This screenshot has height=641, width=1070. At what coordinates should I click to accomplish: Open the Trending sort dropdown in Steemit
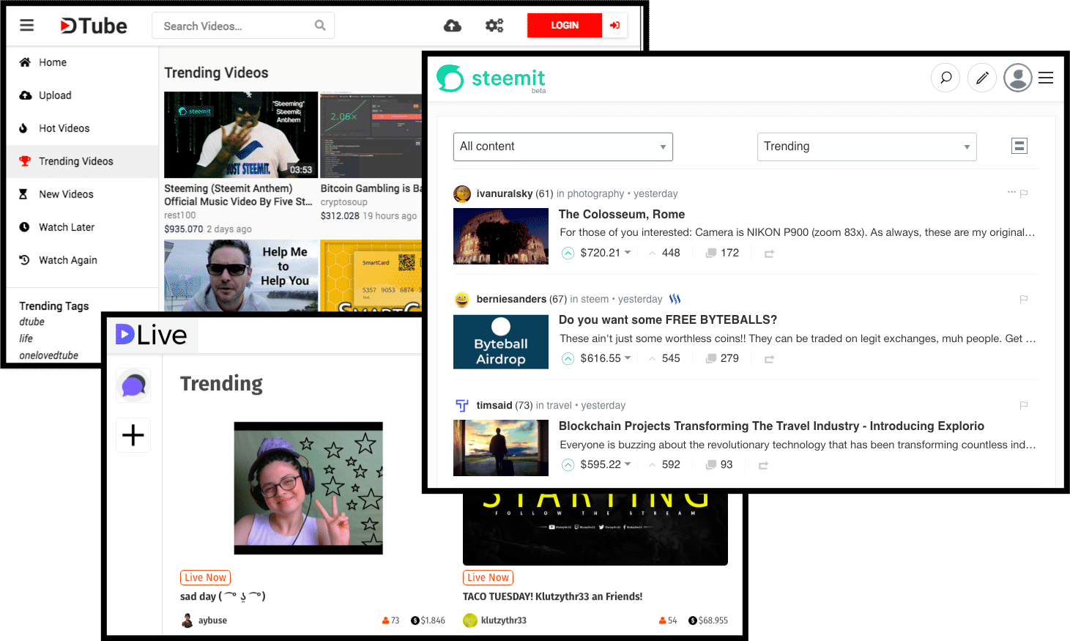(867, 147)
